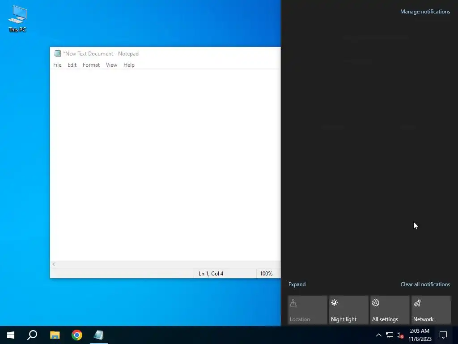Click the horizontal scrollbar left arrow in Notepad
Image resolution: width=458 pixels, height=344 pixels.
click(54, 264)
